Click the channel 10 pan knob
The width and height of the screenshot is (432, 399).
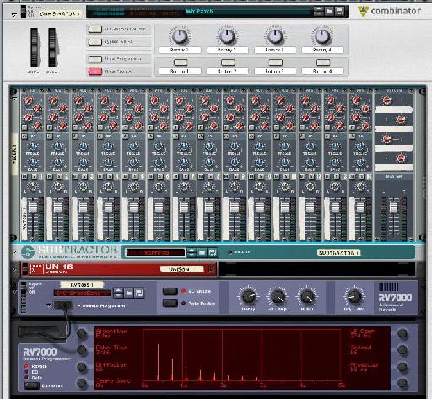click(259, 186)
